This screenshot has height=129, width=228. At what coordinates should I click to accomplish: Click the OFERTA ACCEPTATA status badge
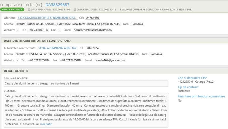point(12,9)
